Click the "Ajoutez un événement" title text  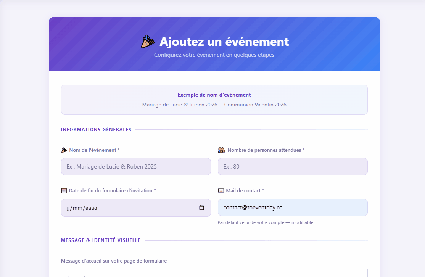(224, 42)
